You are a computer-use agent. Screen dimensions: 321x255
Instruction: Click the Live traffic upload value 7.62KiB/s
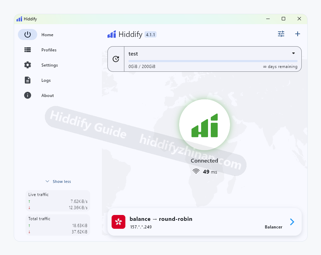click(x=79, y=201)
